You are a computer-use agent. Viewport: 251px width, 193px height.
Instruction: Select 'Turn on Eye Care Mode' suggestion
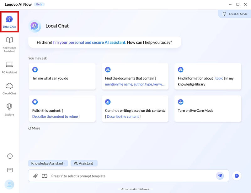[208, 109]
